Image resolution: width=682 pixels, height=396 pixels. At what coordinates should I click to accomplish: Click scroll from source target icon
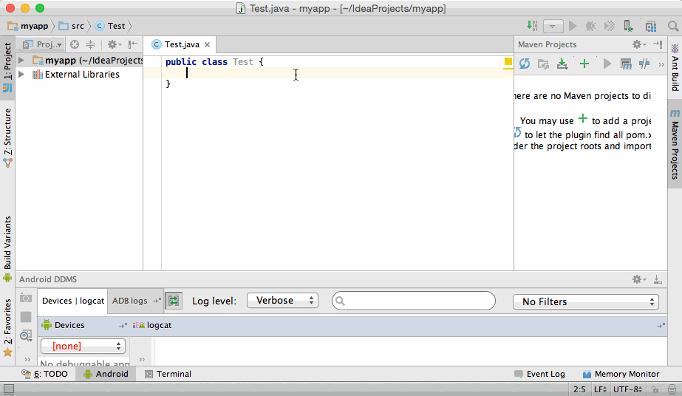point(75,44)
